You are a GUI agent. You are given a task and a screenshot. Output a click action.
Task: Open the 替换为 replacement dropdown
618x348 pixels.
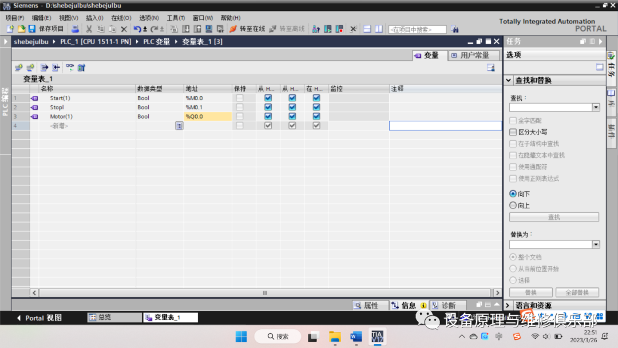click(x=596, y=244)
